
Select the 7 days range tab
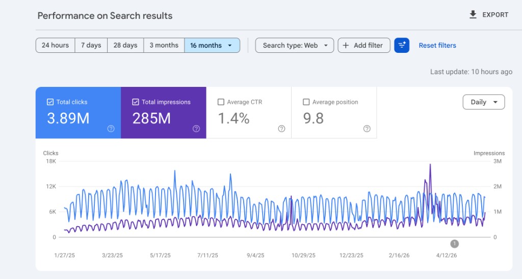[91, 45]
